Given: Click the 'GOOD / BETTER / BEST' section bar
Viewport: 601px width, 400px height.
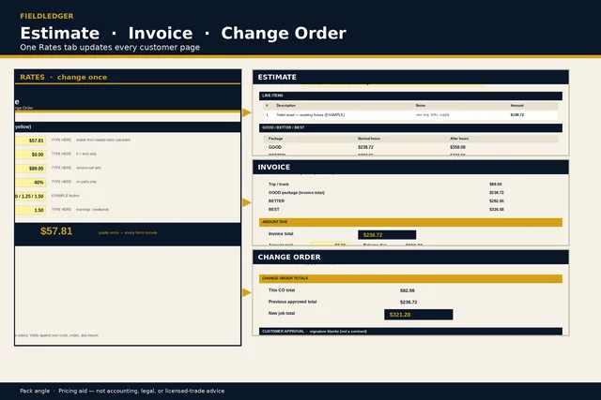Looking at the screenshot, I should (x=410, y=127).
